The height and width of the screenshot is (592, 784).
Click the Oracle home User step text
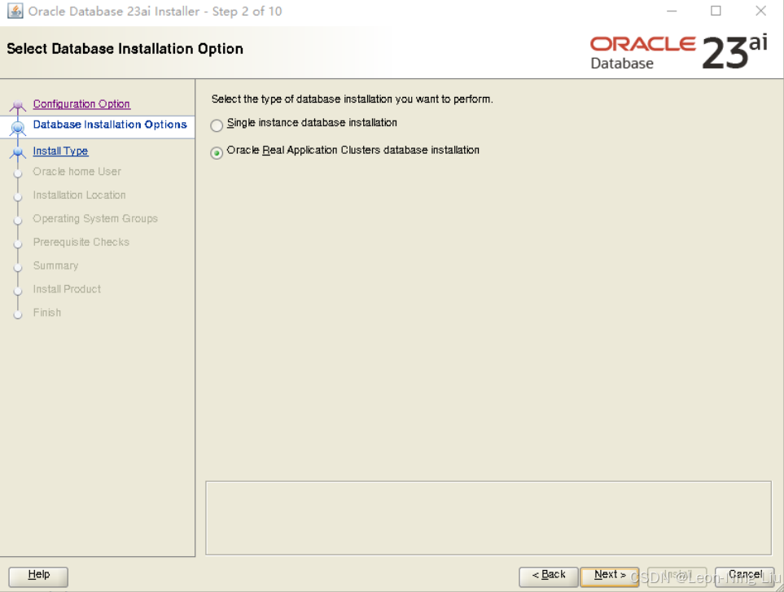pyautogui.click(x=77, y=172)
